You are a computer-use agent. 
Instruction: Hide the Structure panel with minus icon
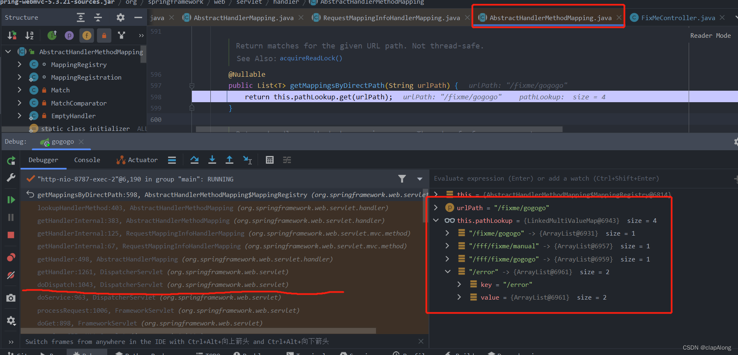[138, 17]
